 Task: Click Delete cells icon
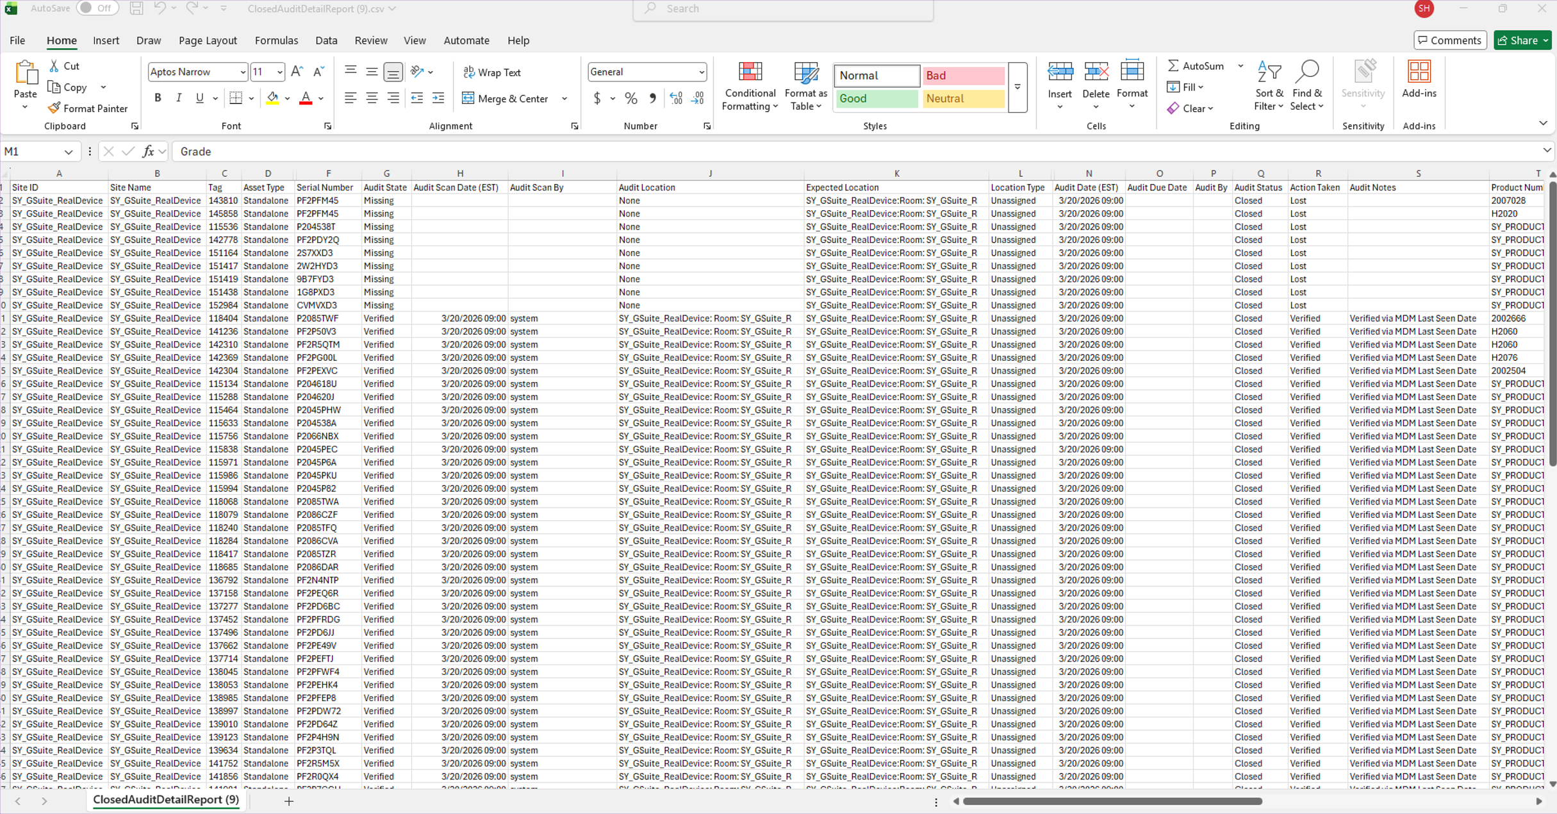pyautogui.click(x=1096, y=72)
